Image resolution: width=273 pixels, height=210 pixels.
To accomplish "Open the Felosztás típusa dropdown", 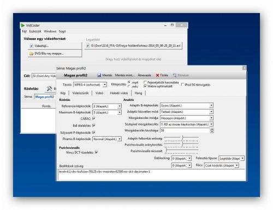I will (232, 159).
